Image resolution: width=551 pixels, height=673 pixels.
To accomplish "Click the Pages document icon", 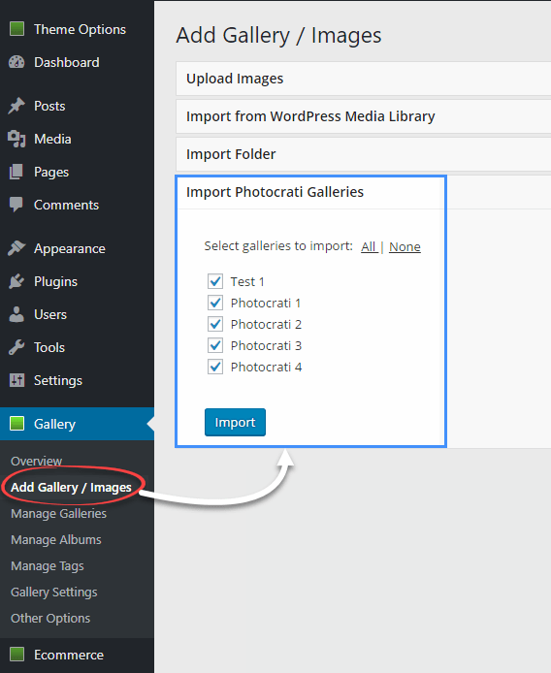I will pos(16,172).
